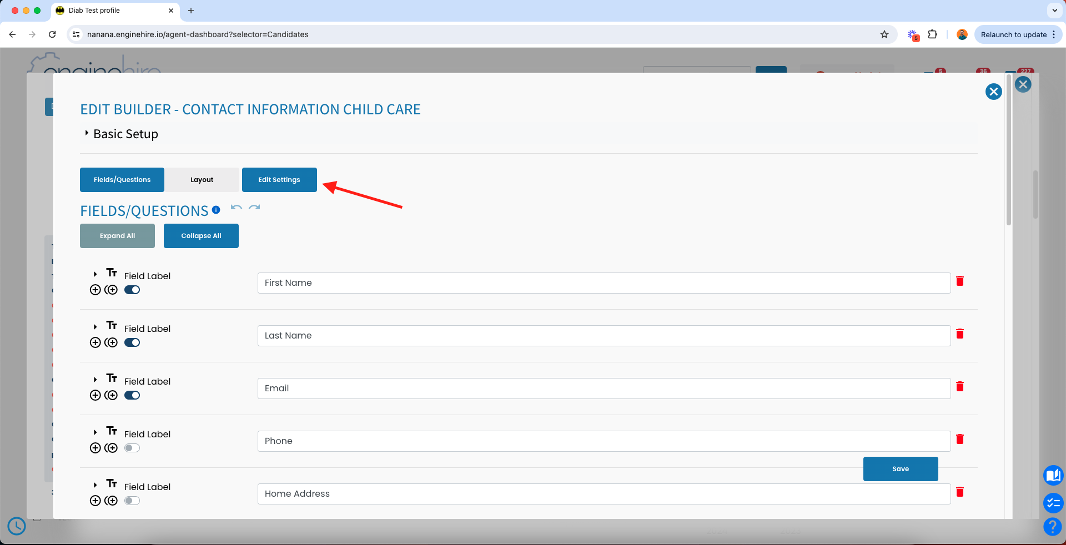
Task: Select the Diab Test profile browser tab
Action: [115, 11]
